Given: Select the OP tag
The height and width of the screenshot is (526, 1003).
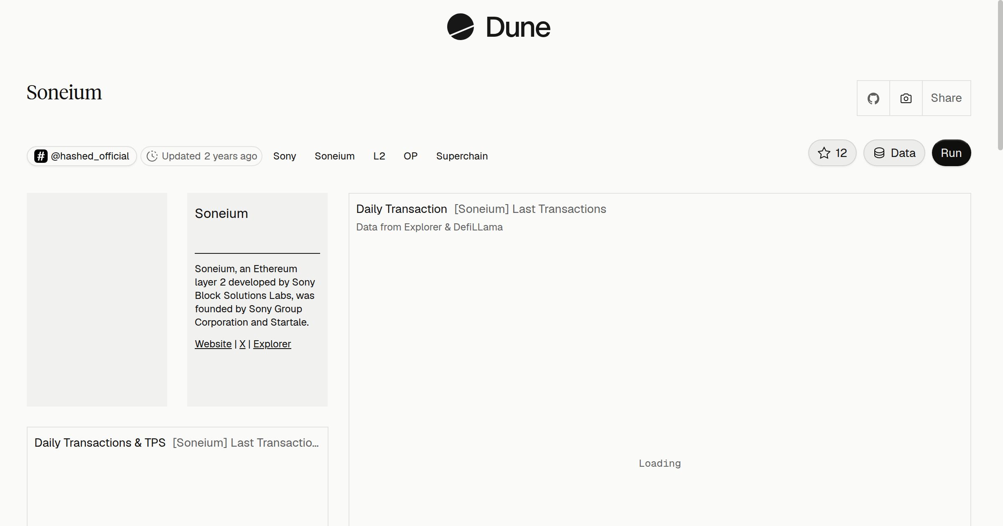Looking at the screenshot, I should (x=410, y=156).
